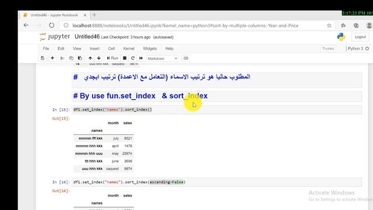Viewport: 373px width, 210px height.
Task: Run the selected cell
Action: click(x=112, y=58)
